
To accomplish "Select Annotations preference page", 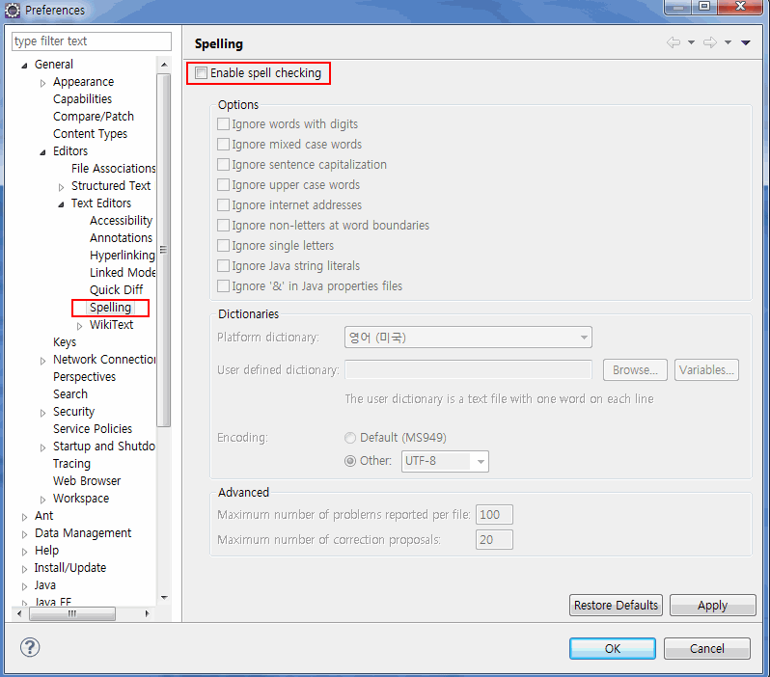I will point(121,237).
